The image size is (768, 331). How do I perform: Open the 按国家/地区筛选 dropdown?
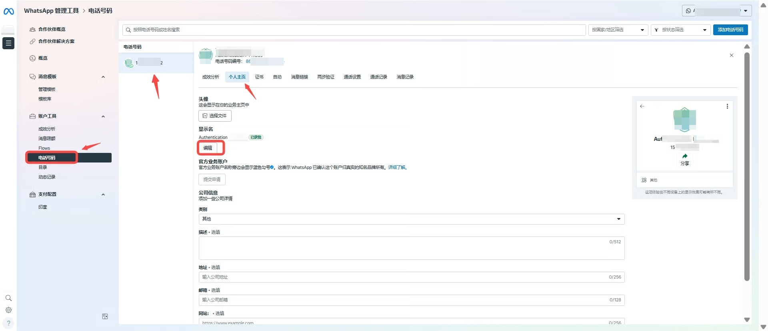click(618, 30)
